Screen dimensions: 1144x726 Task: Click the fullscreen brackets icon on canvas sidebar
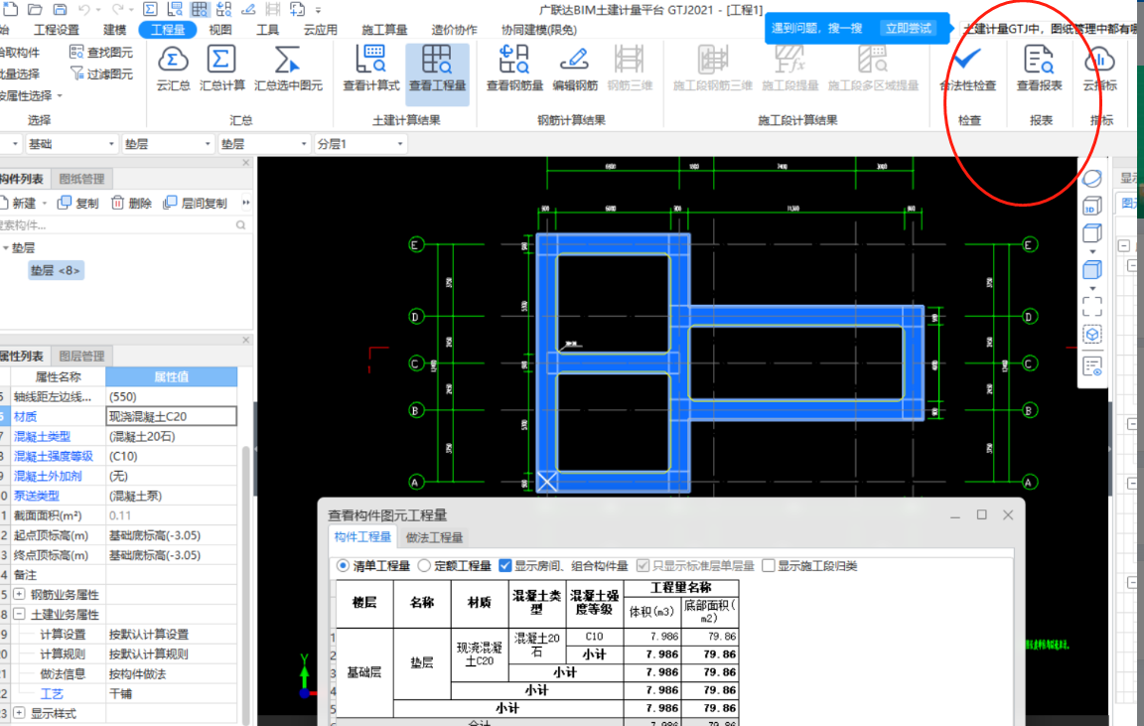[x=1091, y=307]
